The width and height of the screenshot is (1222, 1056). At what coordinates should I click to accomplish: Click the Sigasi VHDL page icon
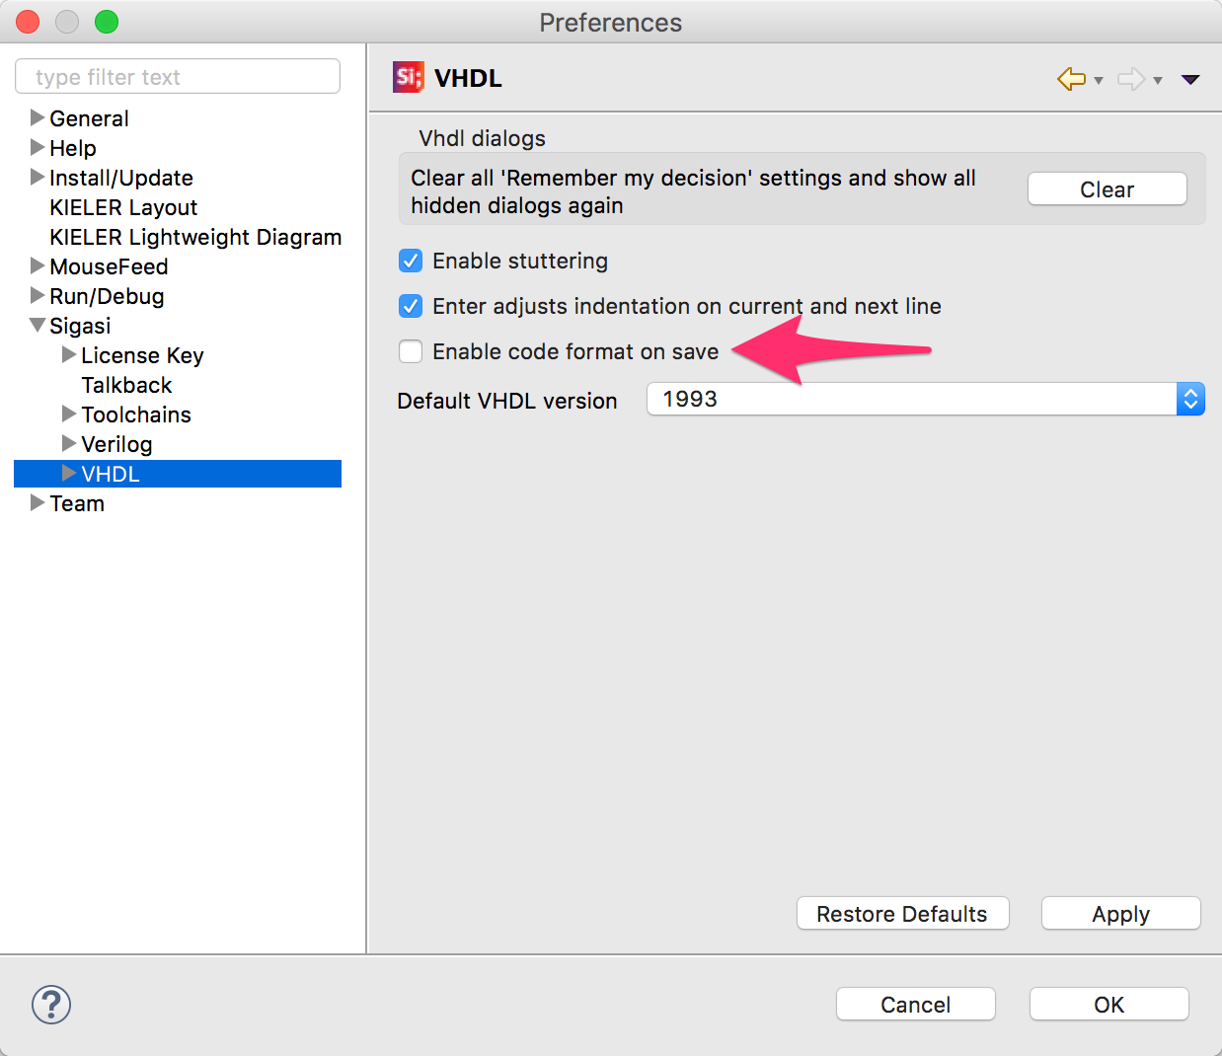click(x=408, y=77)
